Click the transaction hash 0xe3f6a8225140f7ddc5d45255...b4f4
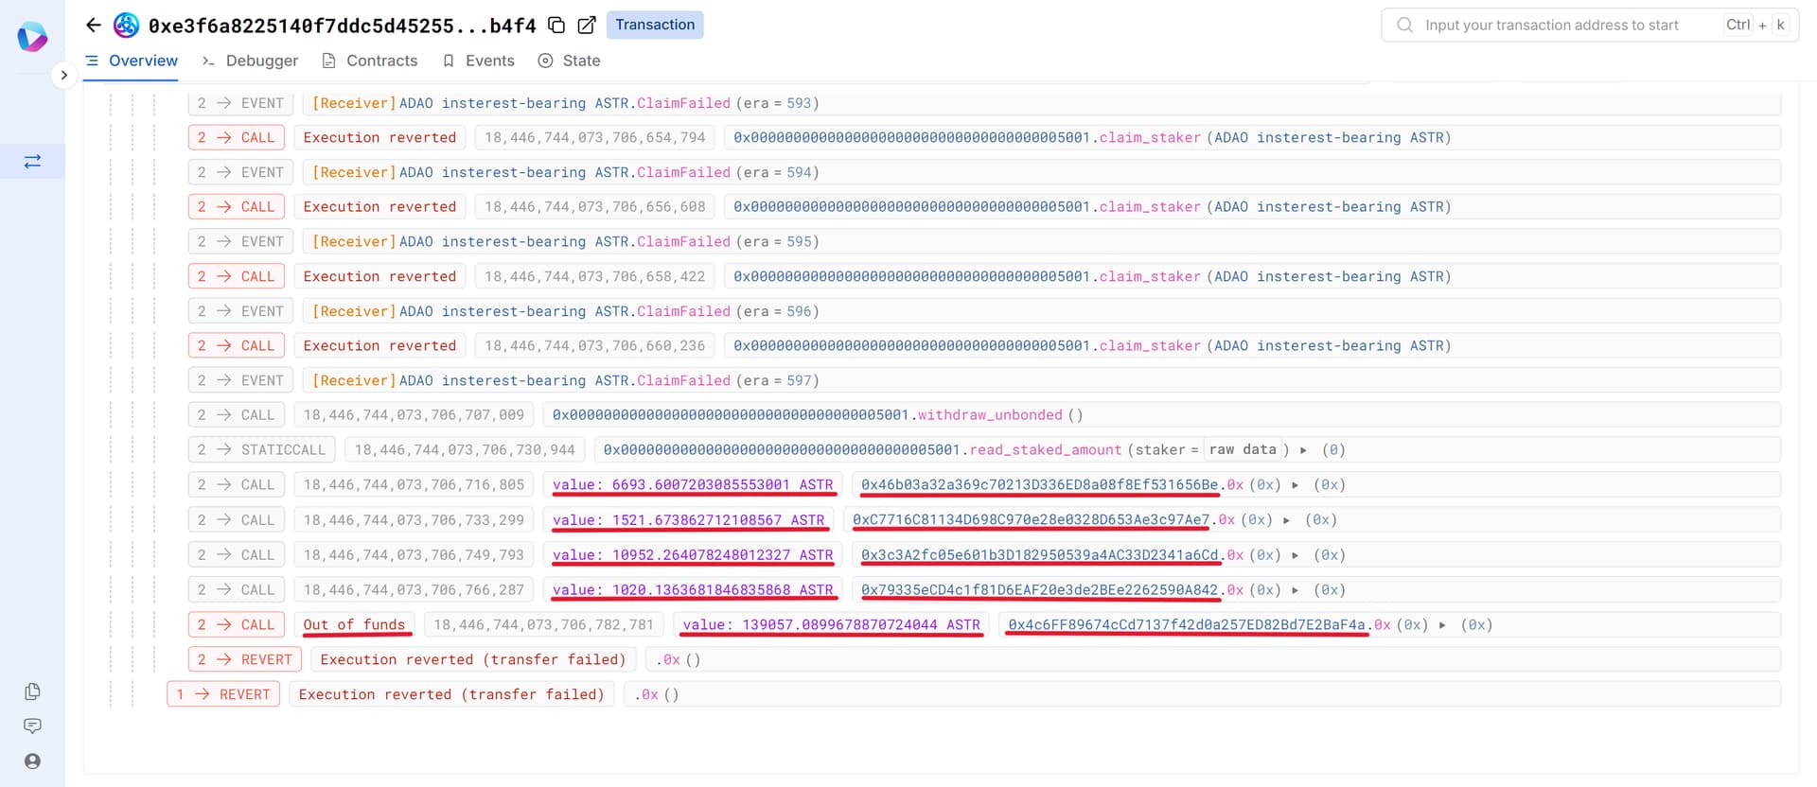The image size is (1817, 787). click(x=343, y=26)
